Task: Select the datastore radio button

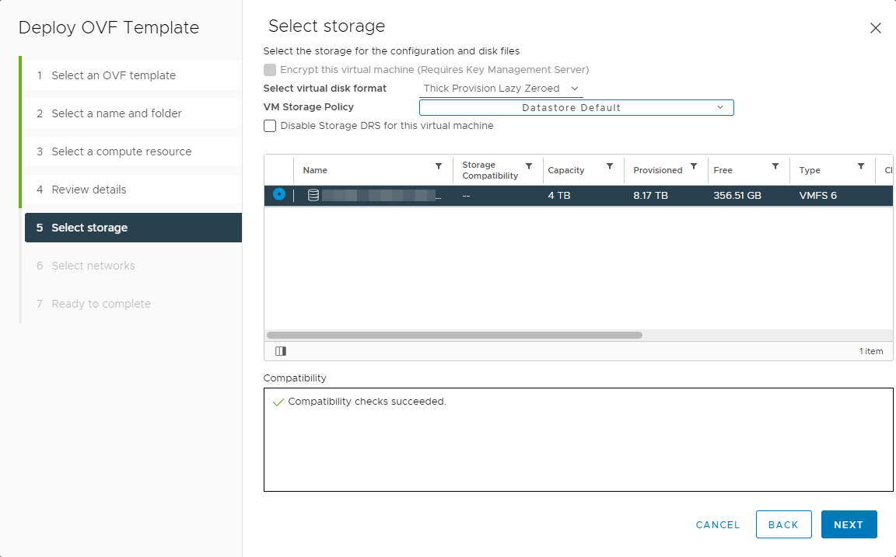Action: point(279,194)
